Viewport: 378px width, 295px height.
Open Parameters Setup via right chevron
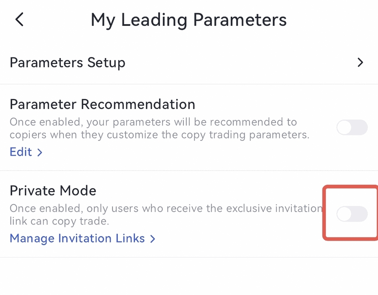tap(360, 63)
